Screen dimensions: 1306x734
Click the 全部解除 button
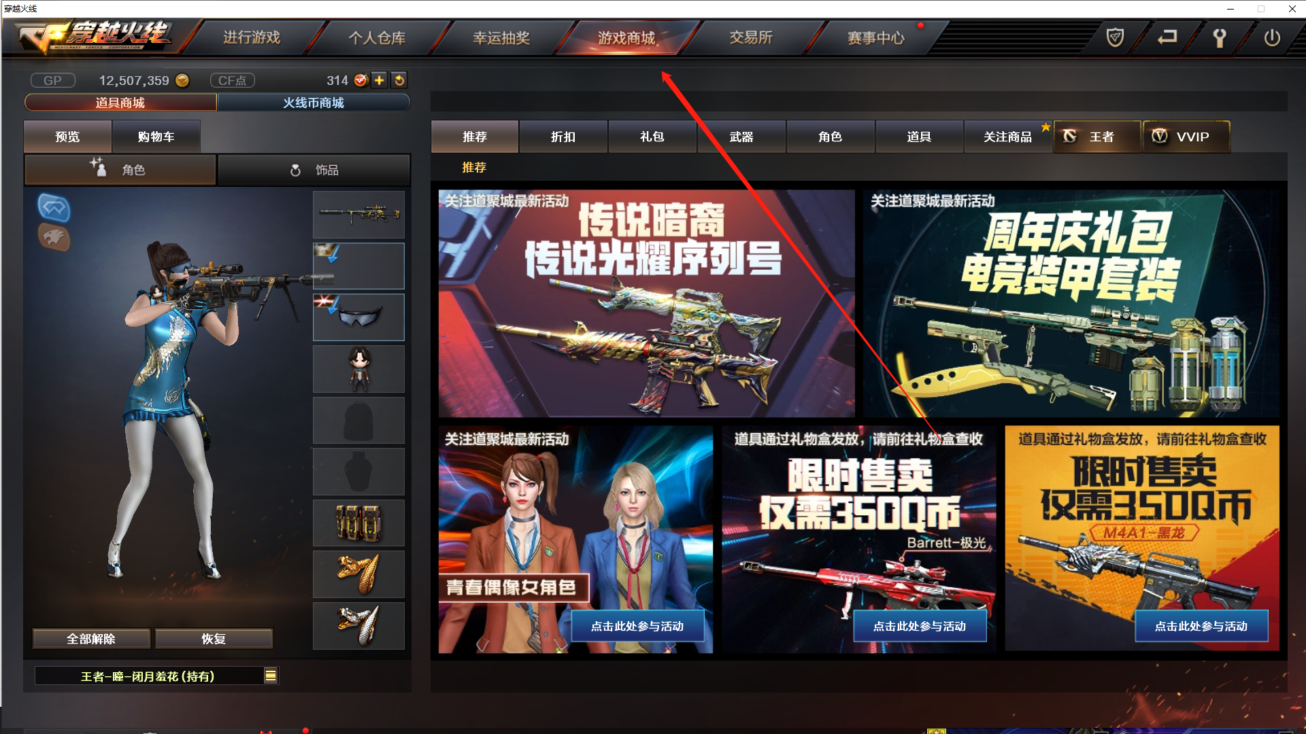[x=91, y=639]
